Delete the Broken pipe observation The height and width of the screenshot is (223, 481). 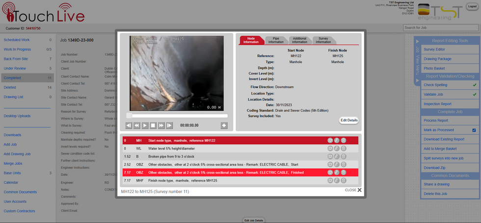tap(344, 156)
